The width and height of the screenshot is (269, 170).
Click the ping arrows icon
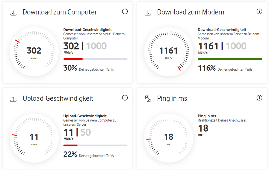click(148, 99)
